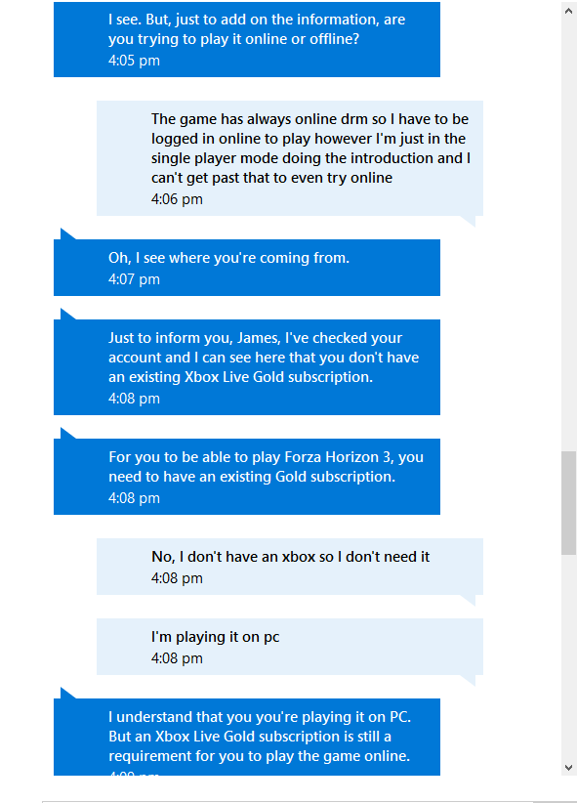
Task: Select the agent message asking online or offline
Action: click(x=247, y=39)
